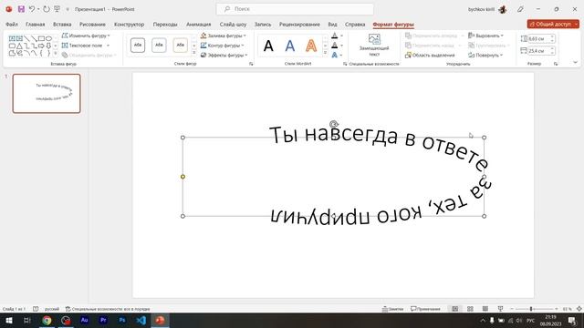Click the Undo arrow icon
The width and height of the screenshot is (584, 328).
pos(32,9)
